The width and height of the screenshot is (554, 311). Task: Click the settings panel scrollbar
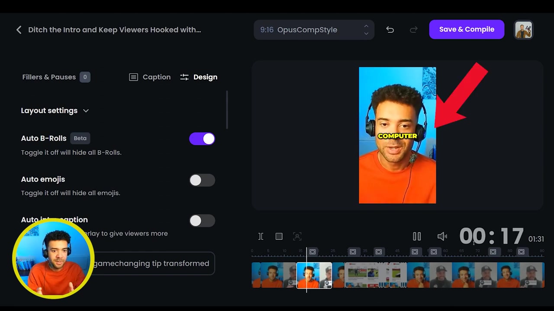point(227,110)
